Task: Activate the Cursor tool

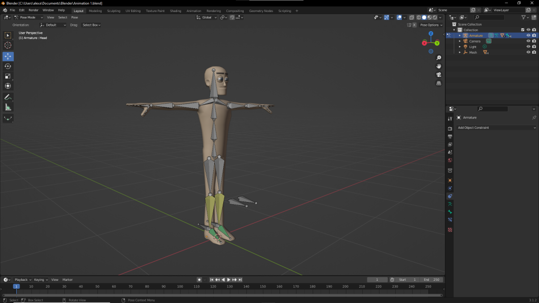Action: pos(8,45)
